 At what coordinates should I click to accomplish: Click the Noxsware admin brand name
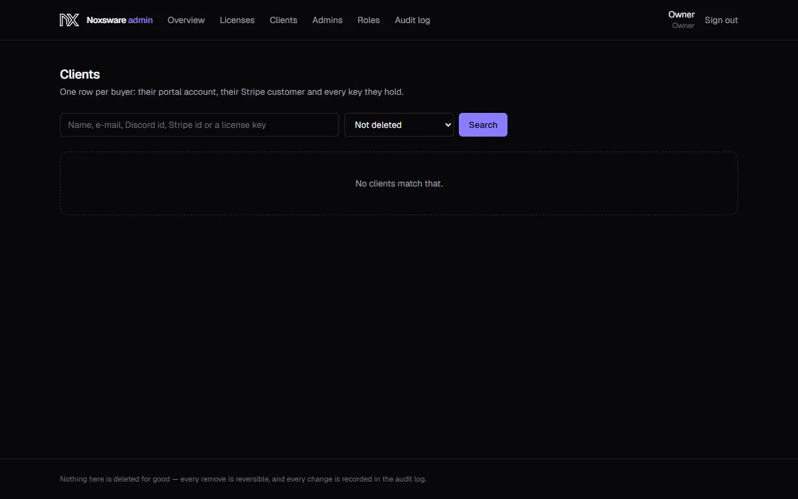click(120, 20)
